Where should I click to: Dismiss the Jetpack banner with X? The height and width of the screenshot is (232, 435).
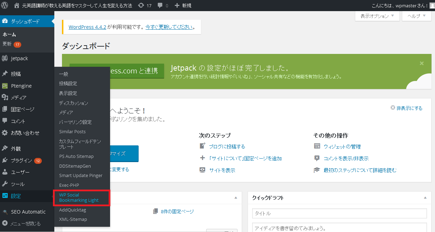point(422,63)
